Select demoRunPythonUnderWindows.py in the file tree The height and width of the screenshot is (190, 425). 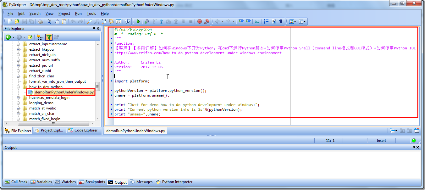click(64, 92)
